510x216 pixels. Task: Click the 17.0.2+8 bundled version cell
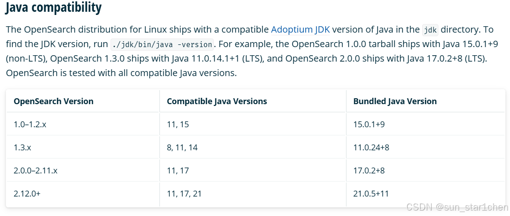pos(369,171)
